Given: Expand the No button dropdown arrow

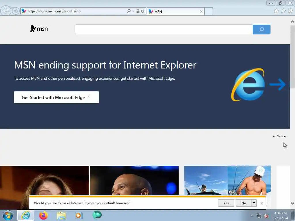Looking at the screenshot, I should (254, 203).
